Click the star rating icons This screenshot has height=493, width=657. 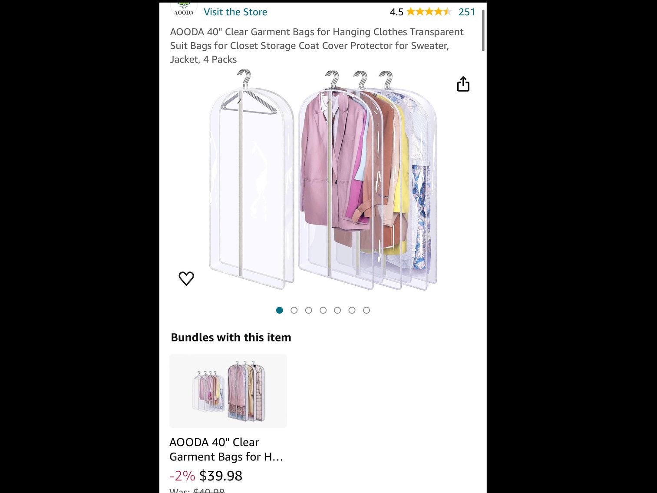tap(429, 12)
